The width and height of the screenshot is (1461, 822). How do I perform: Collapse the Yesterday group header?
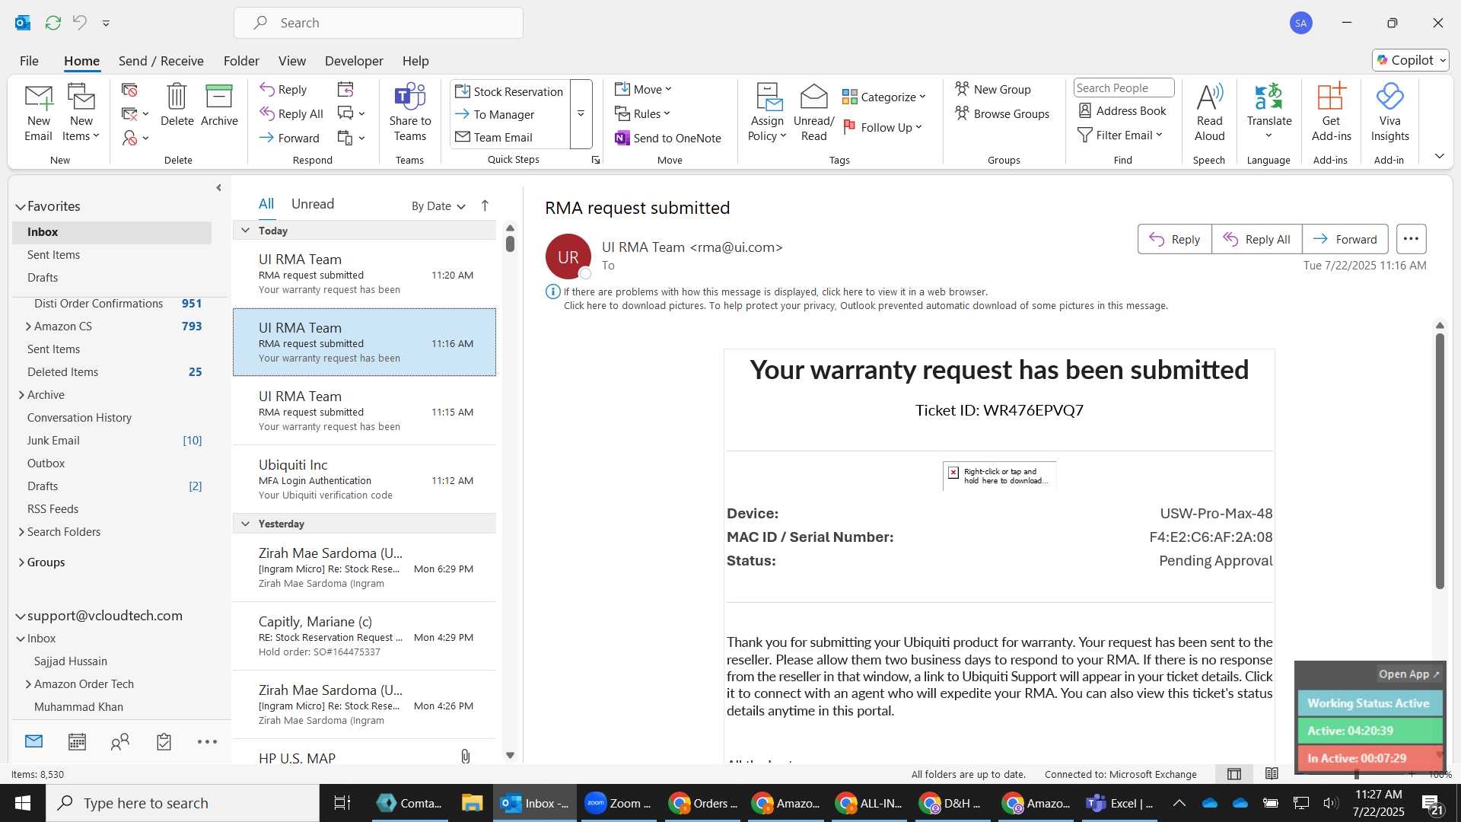245,523
